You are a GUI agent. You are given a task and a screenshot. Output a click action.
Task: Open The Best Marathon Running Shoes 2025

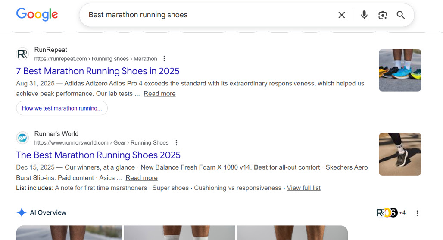click(98, 155)
